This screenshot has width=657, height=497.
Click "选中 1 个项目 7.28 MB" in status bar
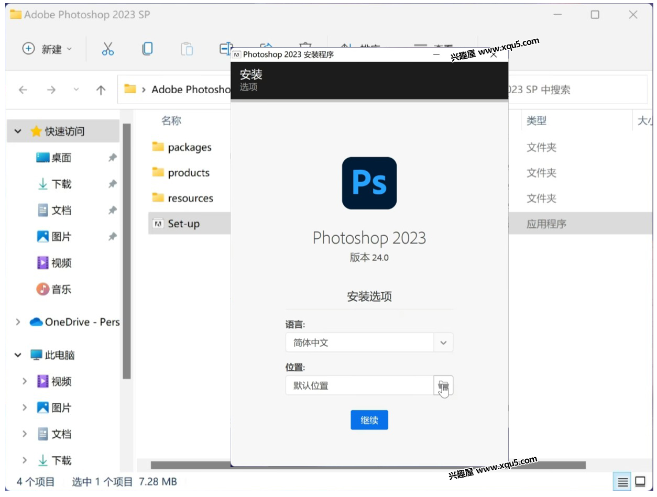click(124, 481)
